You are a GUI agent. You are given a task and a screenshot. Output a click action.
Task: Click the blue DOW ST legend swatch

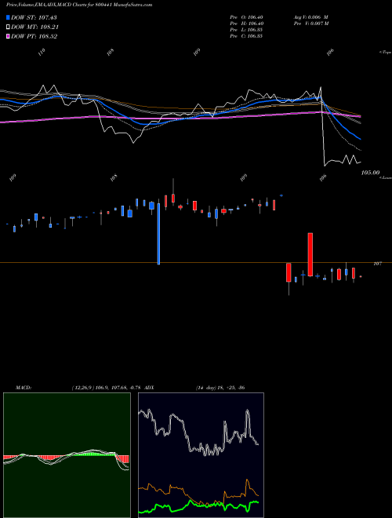(x=8, y=17)
